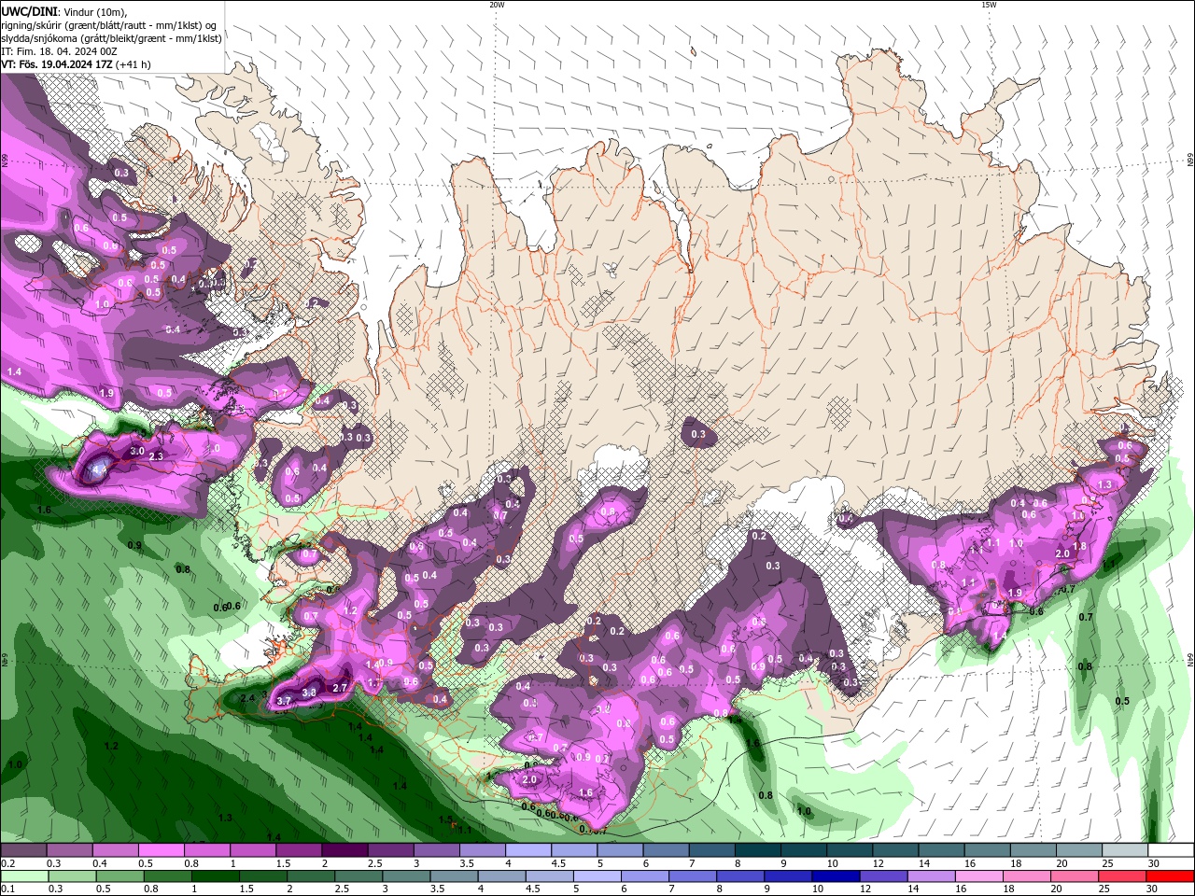The width and height of the screenshot is (1195, 896).
Task: Click the '20W' longitude label
Action: tap(497, 5)
